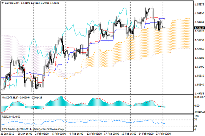This screenshot has height=136, width=205.
Task: Click the 24 Feb 08:00 time label
Action: point(146,134)
